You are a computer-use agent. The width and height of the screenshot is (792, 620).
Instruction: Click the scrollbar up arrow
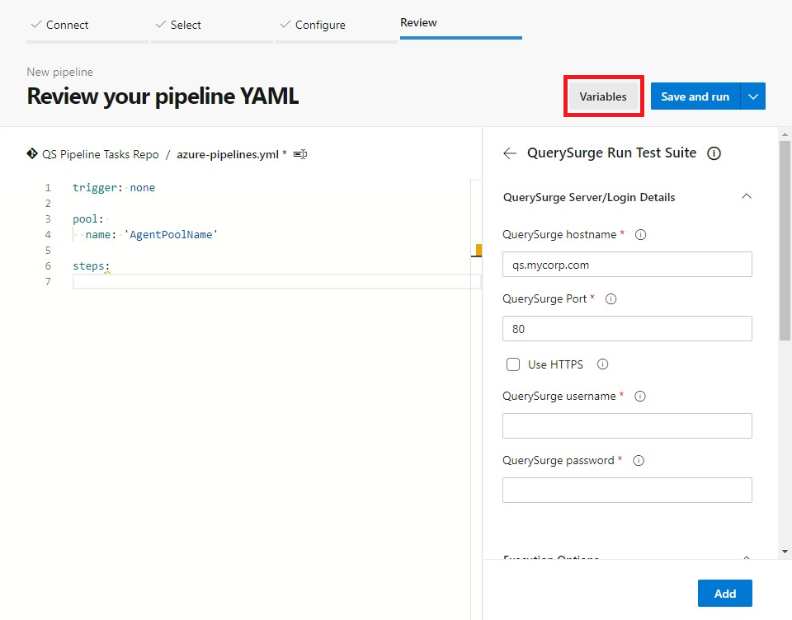pos(785,134)
